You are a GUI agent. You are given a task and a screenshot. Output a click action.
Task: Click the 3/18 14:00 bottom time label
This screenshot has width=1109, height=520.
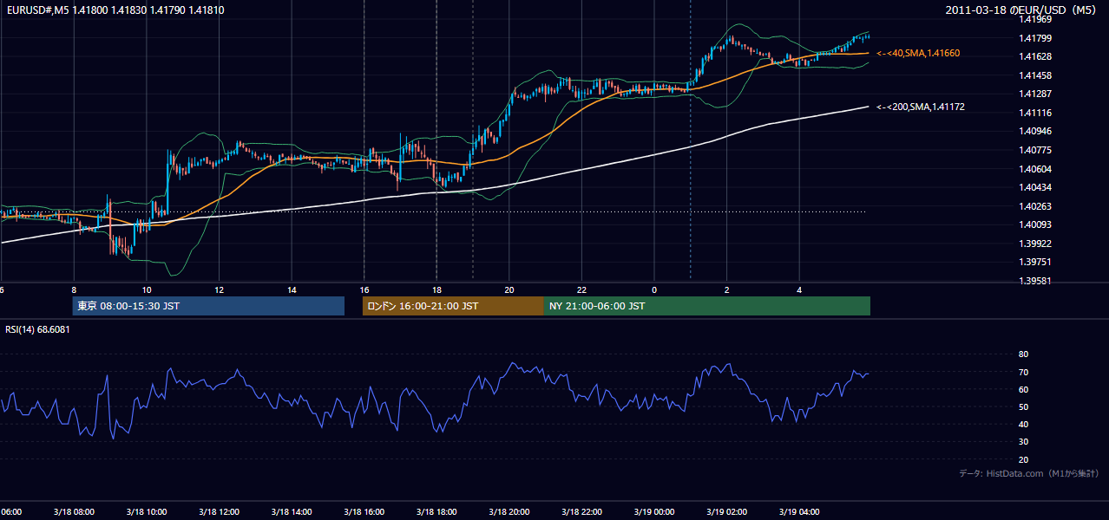pos(291,511)
